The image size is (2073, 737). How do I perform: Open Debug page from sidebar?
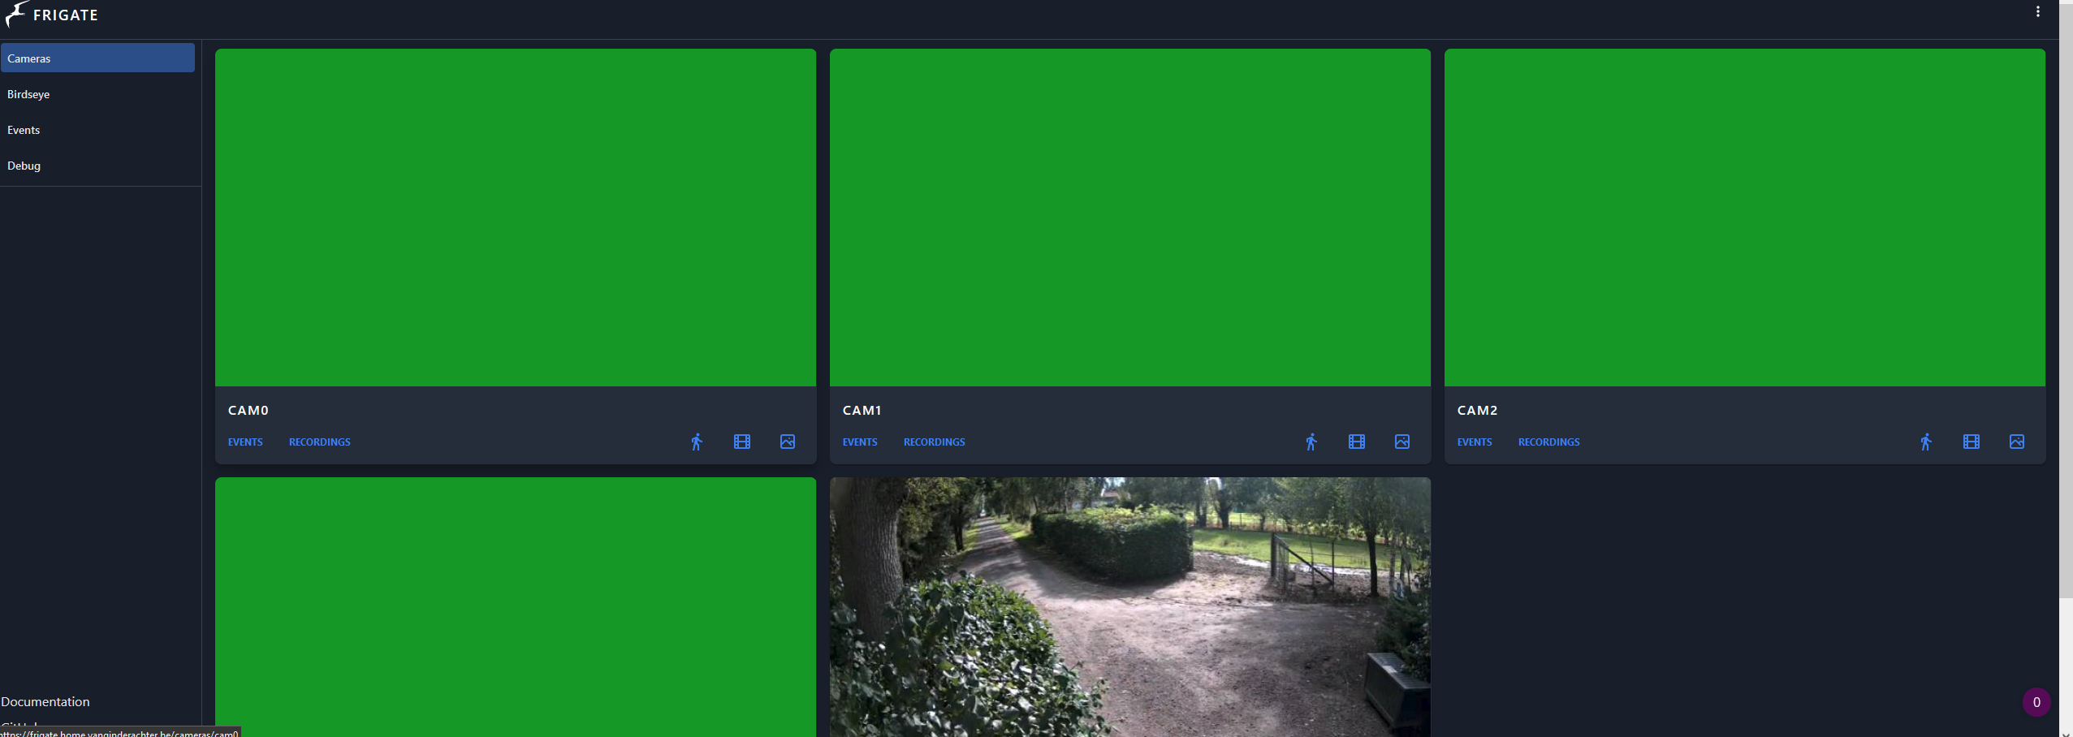pyautogui.click(x=97, y=166)
